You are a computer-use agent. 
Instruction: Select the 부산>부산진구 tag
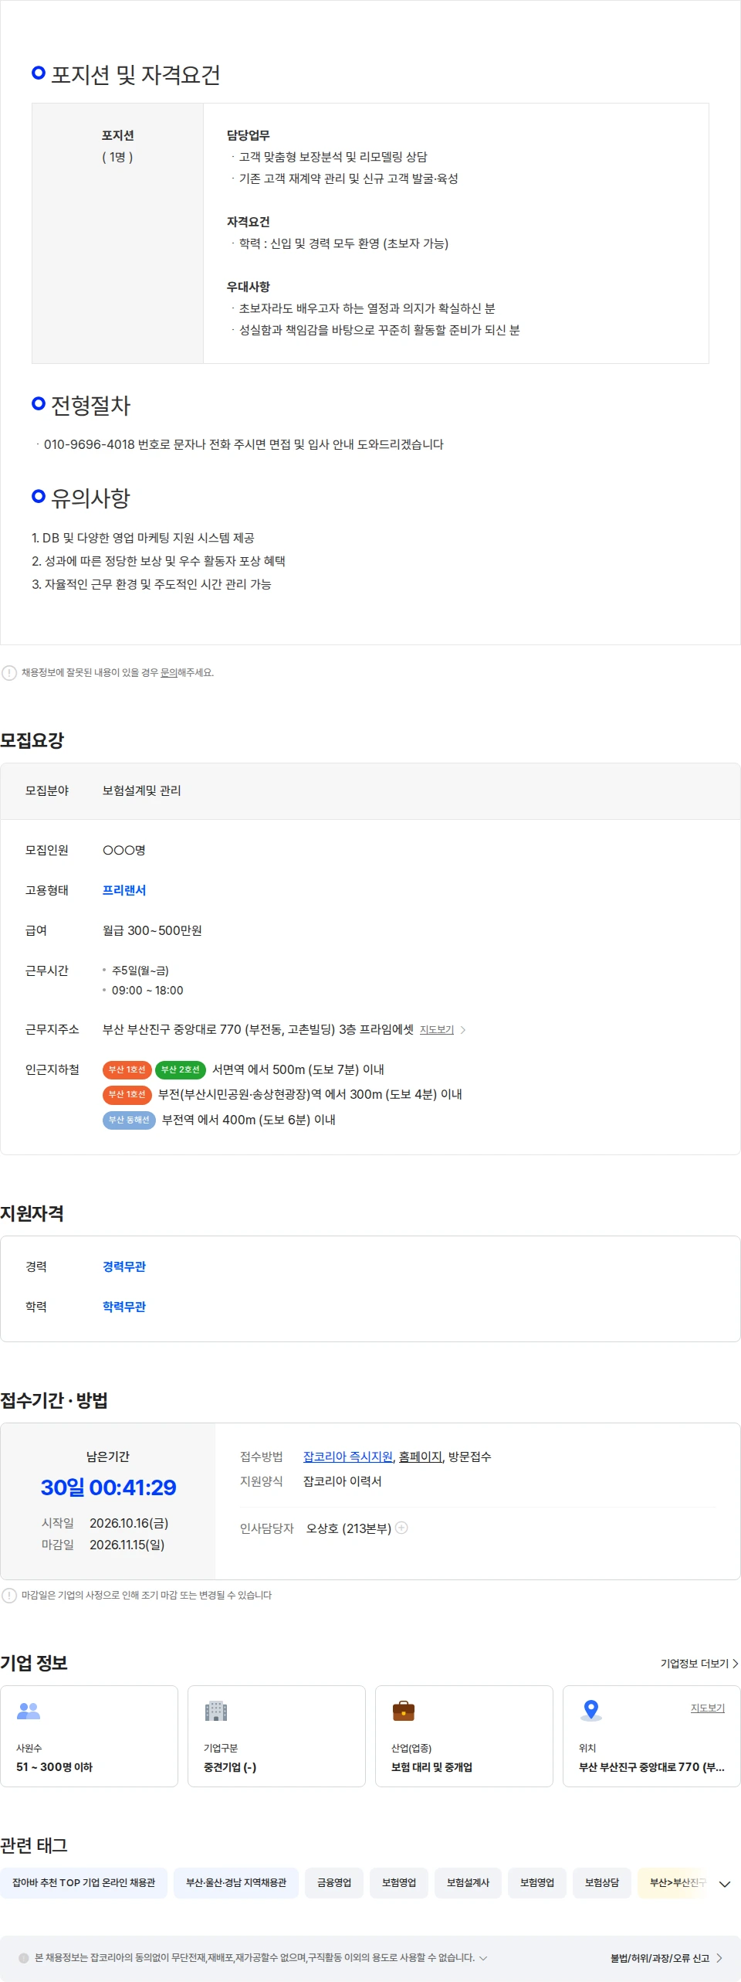click(674, 1883)
